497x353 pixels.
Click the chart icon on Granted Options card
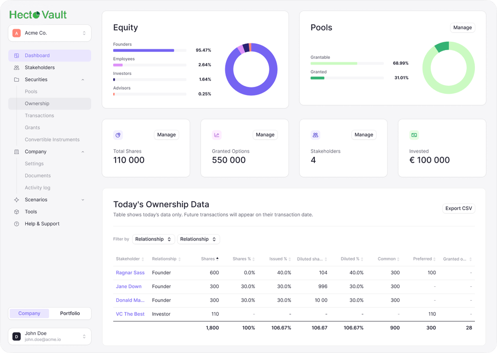coord(217,135)
